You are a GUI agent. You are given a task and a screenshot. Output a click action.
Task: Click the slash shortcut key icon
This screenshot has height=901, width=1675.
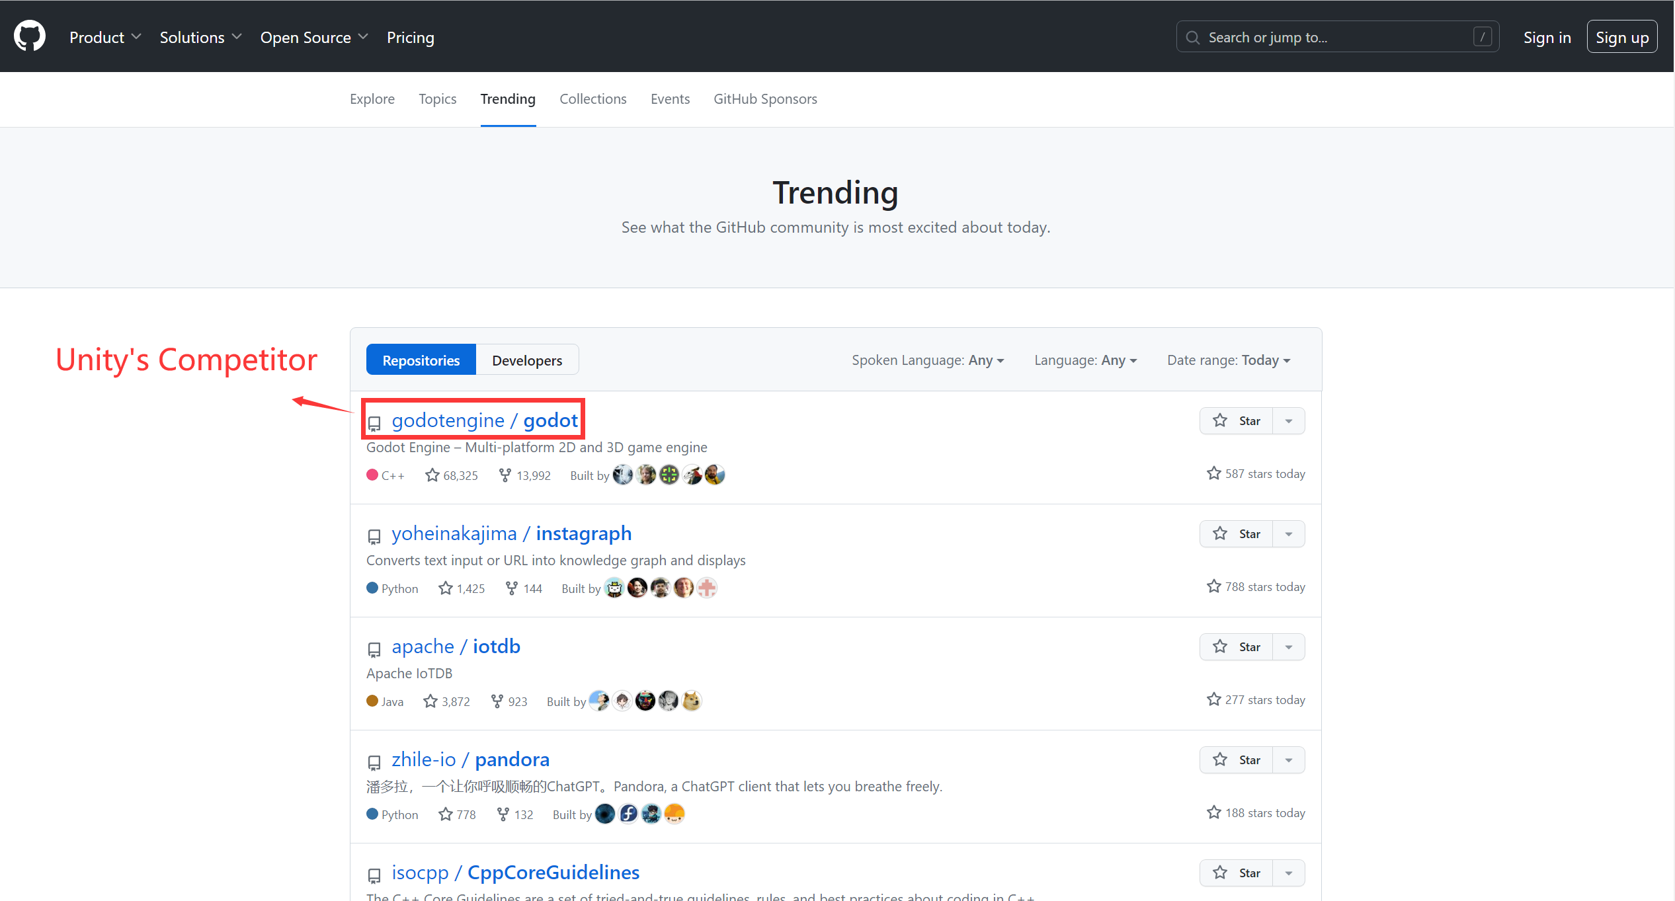1483,37
